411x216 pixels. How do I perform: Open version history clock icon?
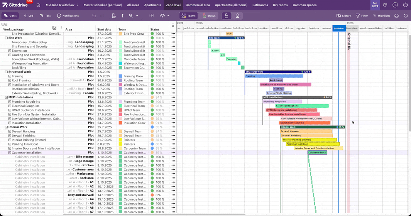pyautogui.click(x=406, y=16)
